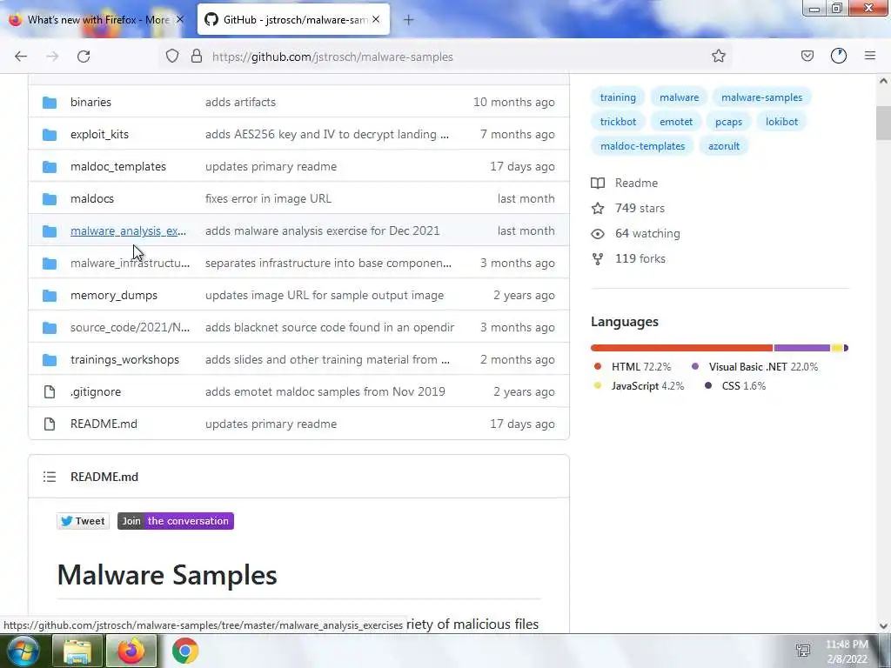Open the maldoc_templates folder

coord(118,166)
